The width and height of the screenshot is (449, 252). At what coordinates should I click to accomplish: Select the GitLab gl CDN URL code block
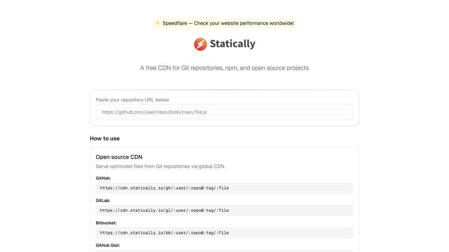pyautogui.click(x=224, y=210)
